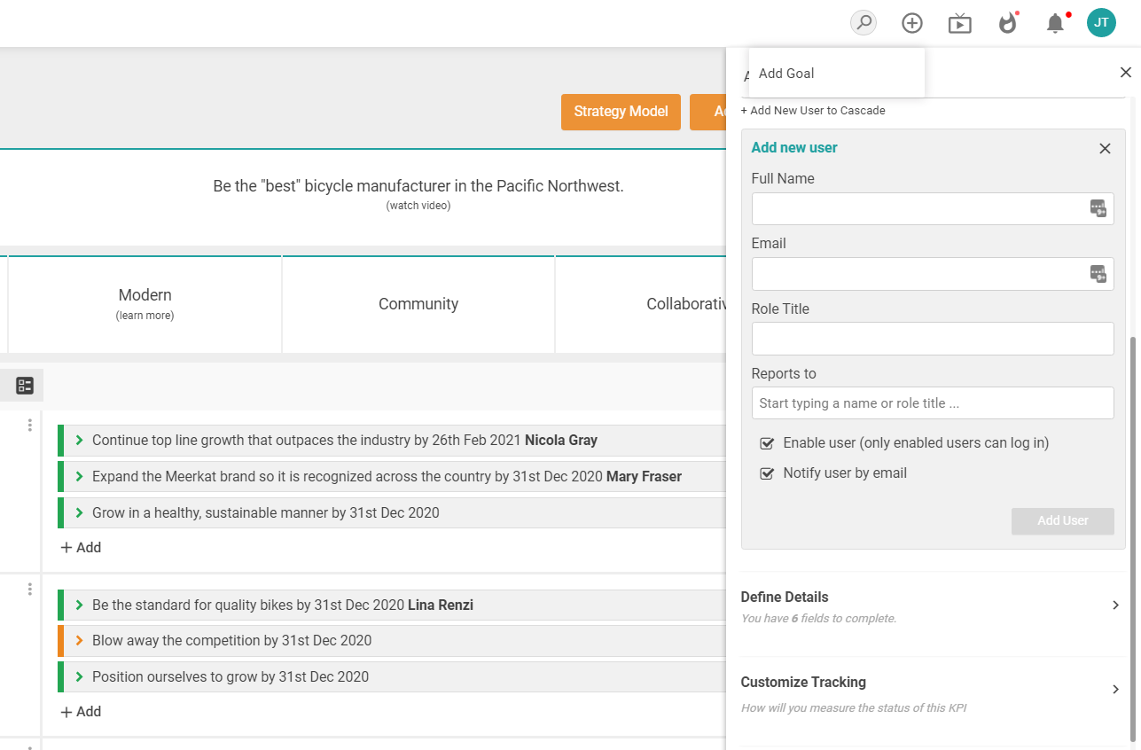Close the Add new user form
This screenshot has height=750, width=1141.
(x=1105, y=149)
